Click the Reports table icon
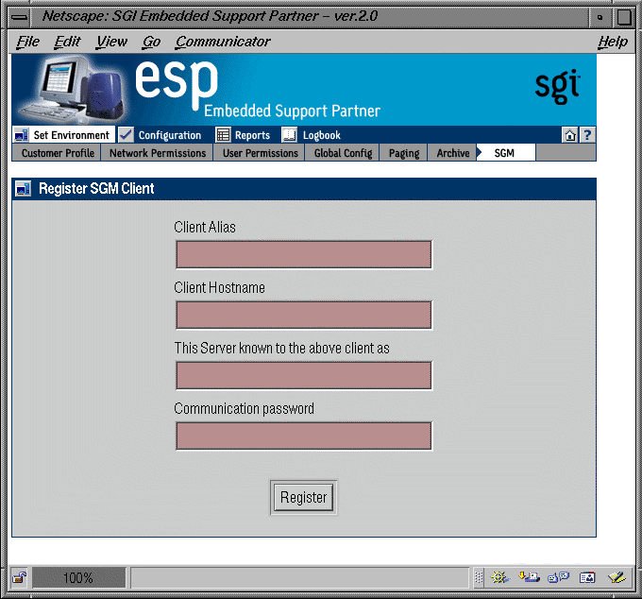This screenshot has width=642, height=599. (223, 135)
